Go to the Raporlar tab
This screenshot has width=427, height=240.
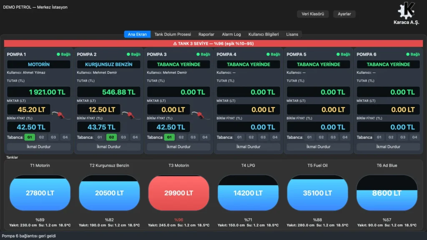pyautogui.click(x=206, y=34)
